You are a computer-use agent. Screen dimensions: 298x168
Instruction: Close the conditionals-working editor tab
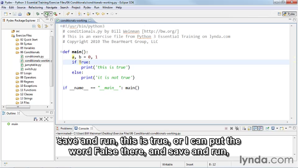pyautogui.click(x=90, y=20)
